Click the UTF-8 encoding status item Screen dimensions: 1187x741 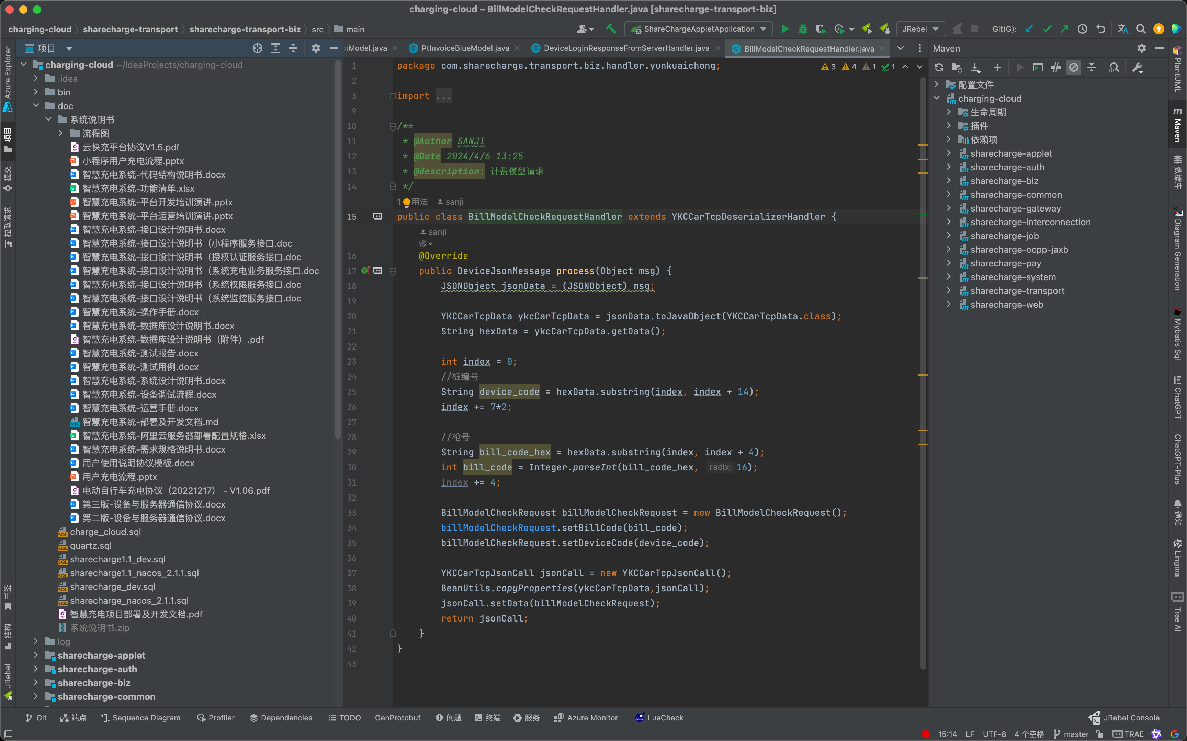pyautogui.click(x=994, y=734)
